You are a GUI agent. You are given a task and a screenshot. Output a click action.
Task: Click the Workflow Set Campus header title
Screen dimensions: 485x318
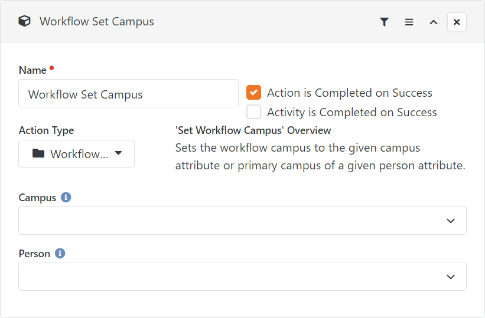coord(96,22)
